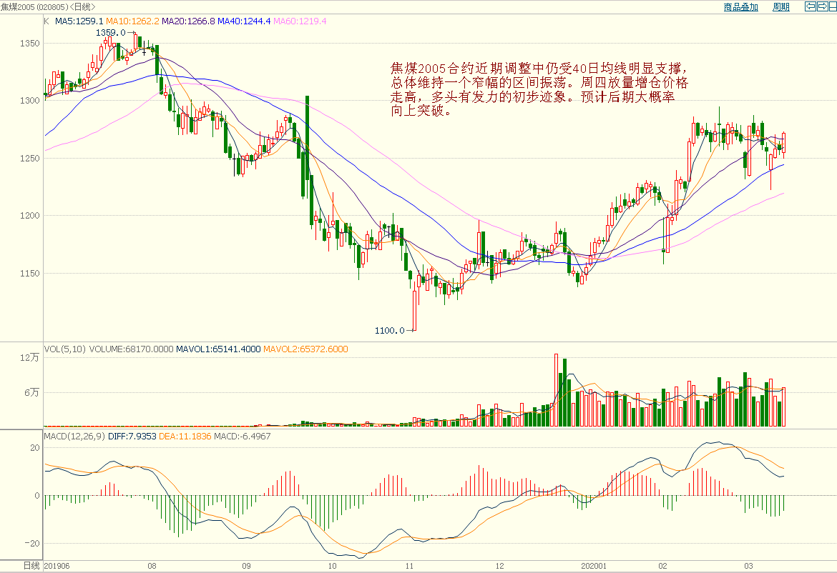
Task: Click the 1100.0 low price marker
Action: click(389, 331)
